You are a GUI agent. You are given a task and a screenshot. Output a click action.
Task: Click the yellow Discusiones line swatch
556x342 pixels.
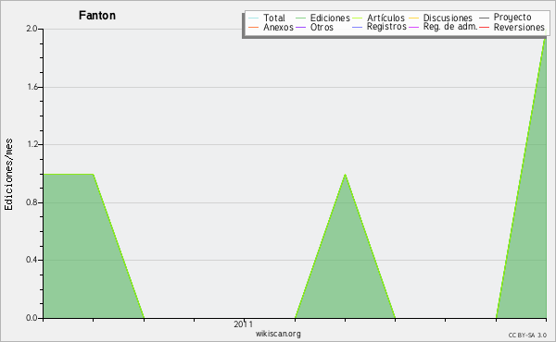(414, 18)
